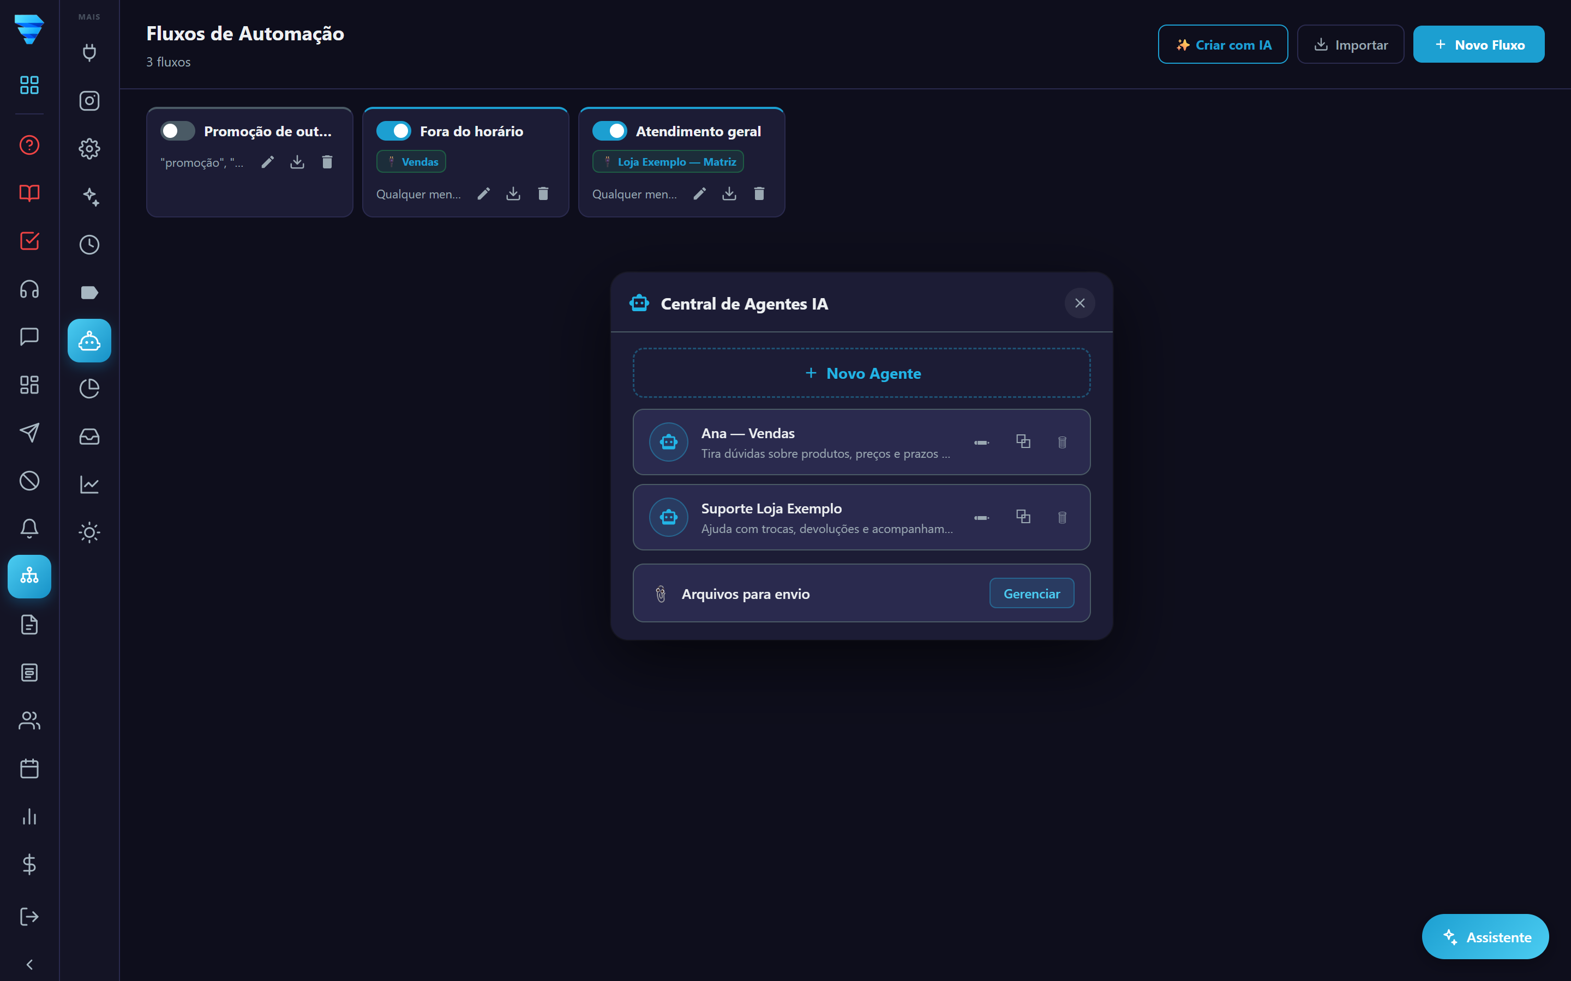Viewport: 1571px width, 981px height.
Task: Click the Loja Exemplo — Matriz tag
Action: (x=667, y=161)
